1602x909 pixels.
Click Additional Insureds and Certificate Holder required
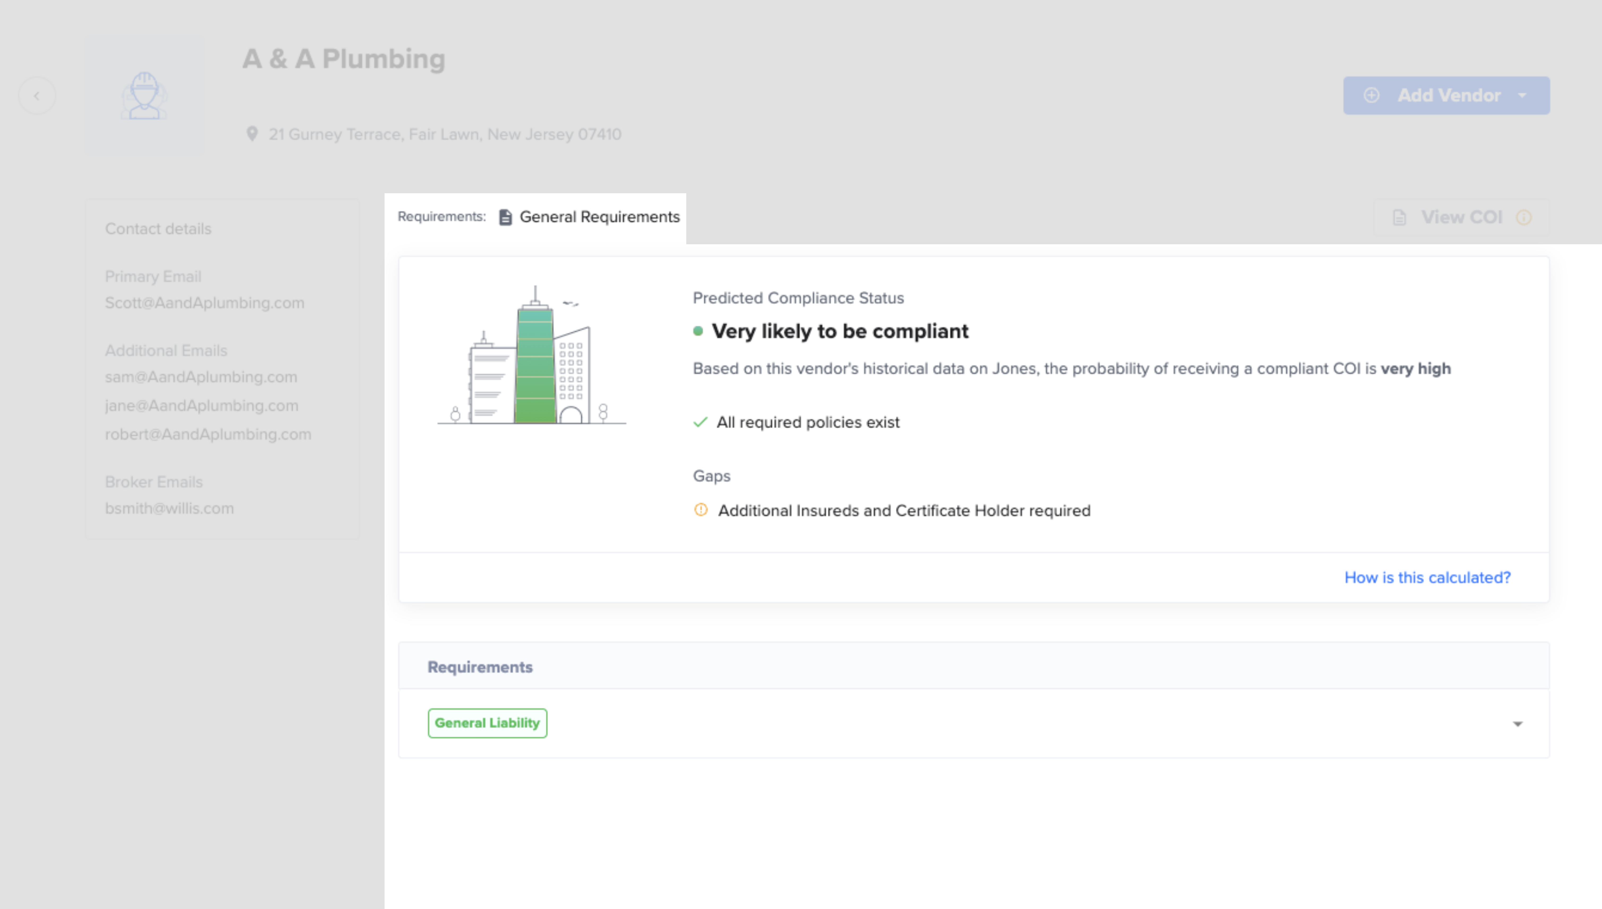[x=904, y=511]
